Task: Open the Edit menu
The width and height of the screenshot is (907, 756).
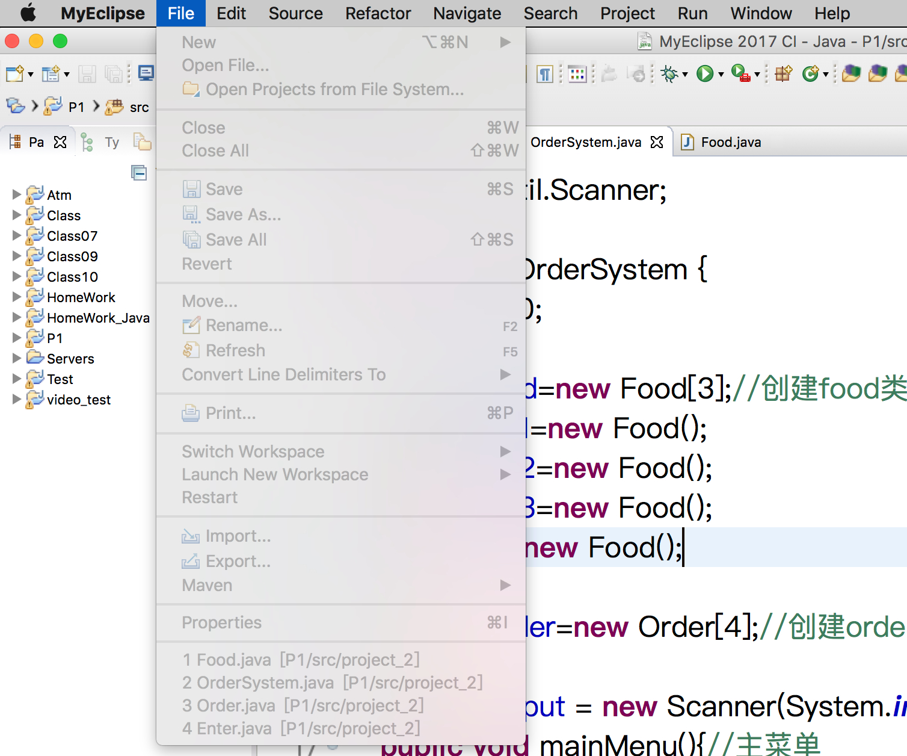Action: tap(231, 13)
